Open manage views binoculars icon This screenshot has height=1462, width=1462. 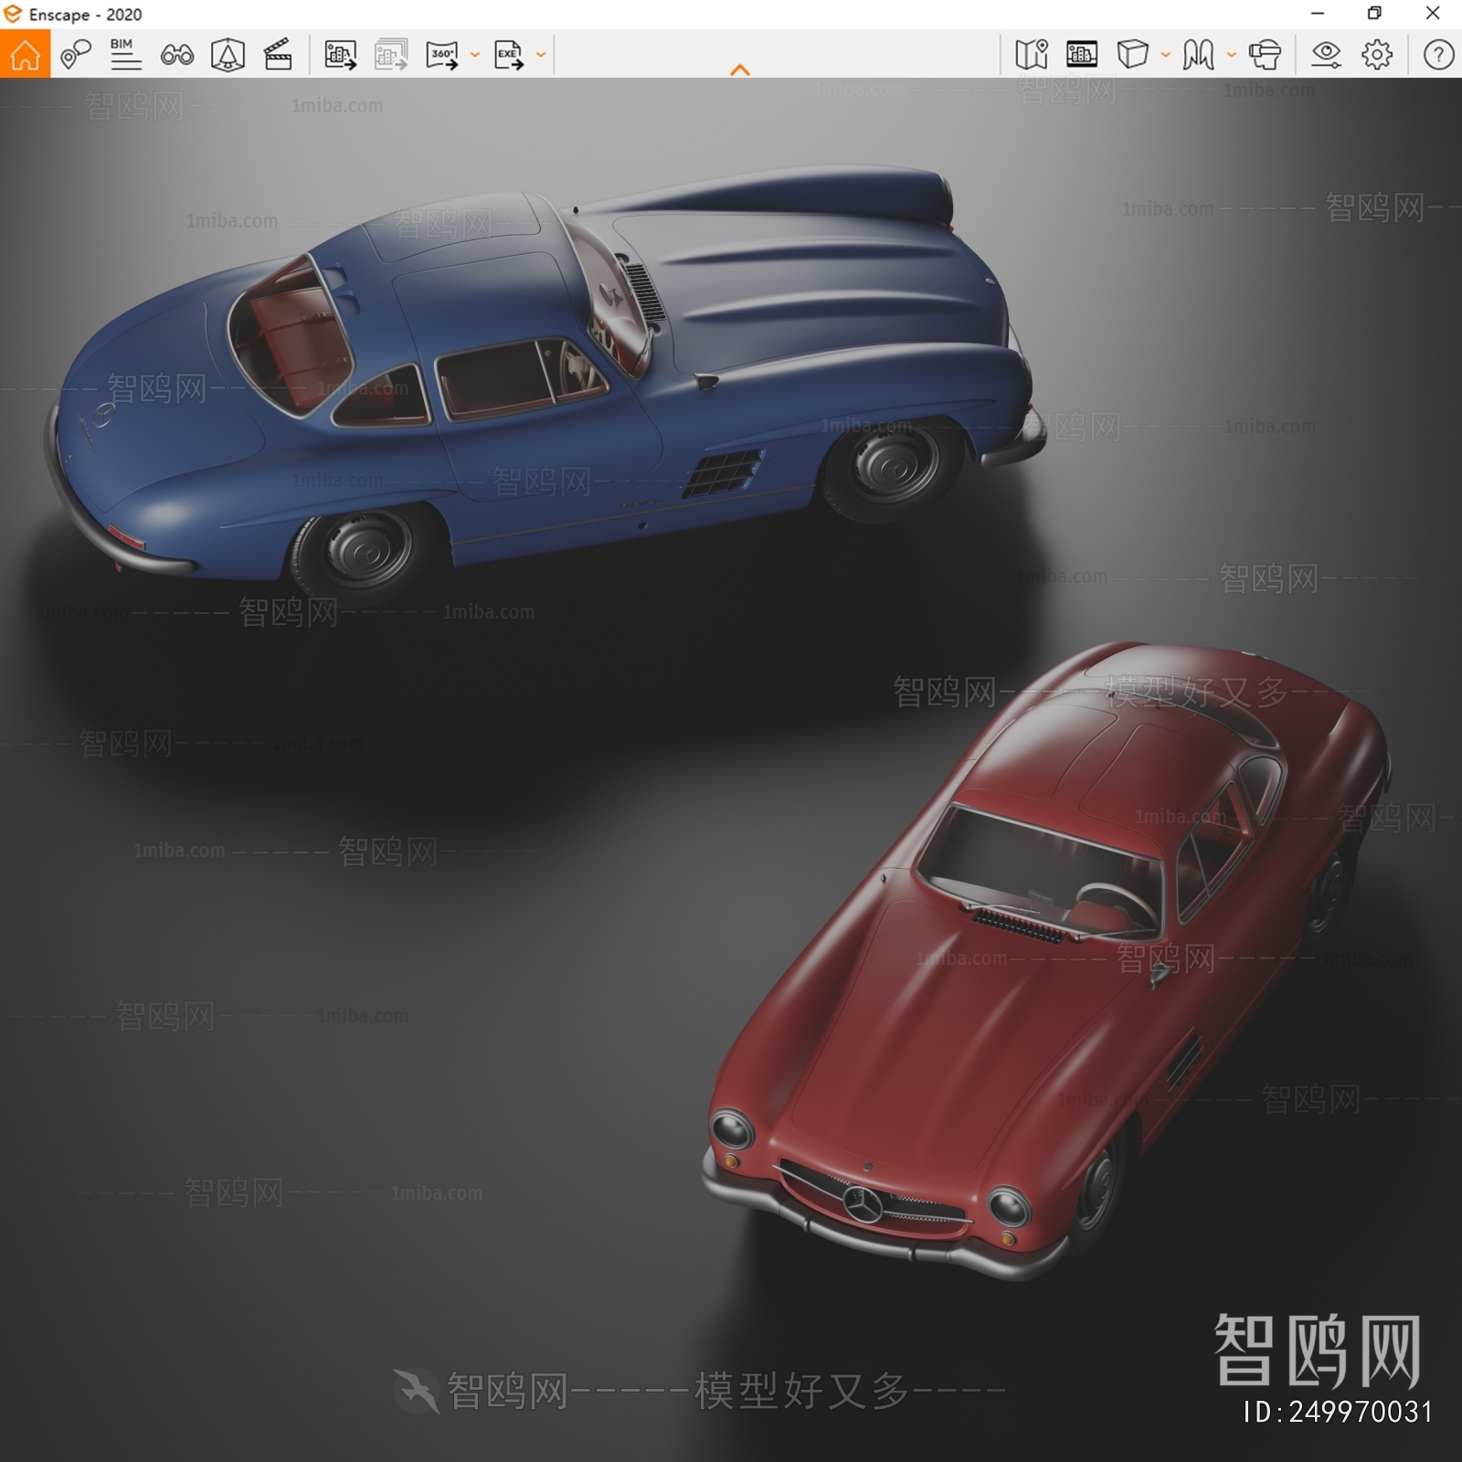click(176, 55)
